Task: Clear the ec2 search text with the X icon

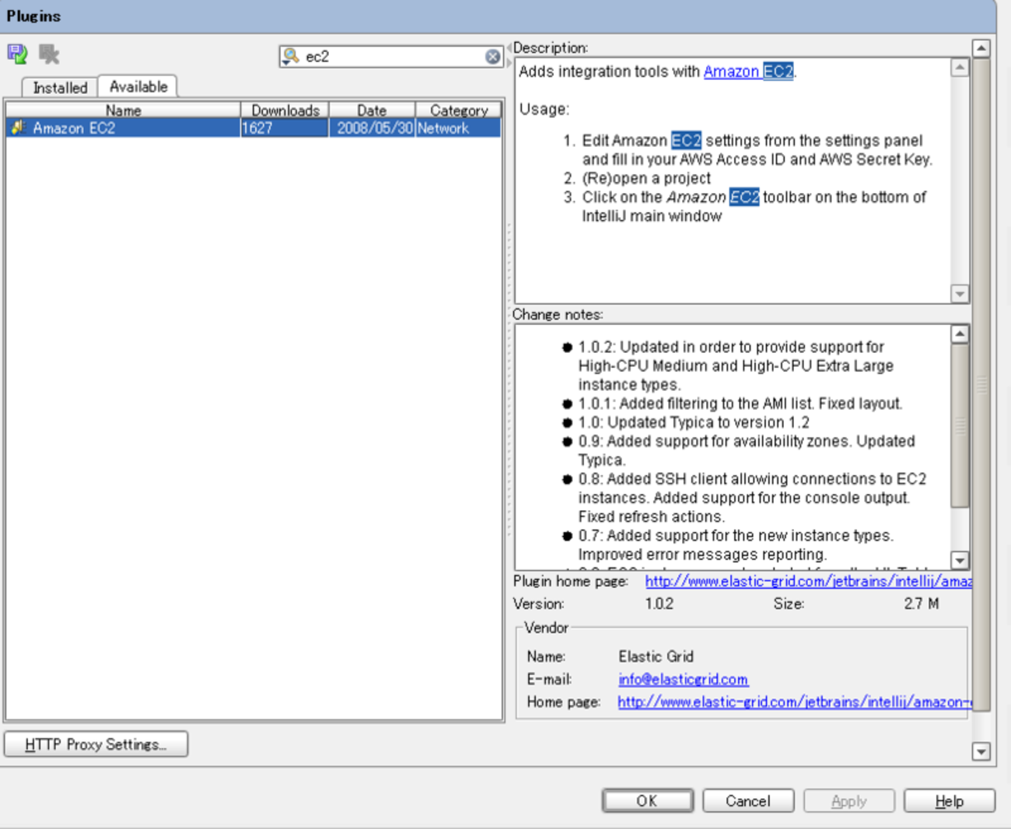Action: (x=493, y=56)
